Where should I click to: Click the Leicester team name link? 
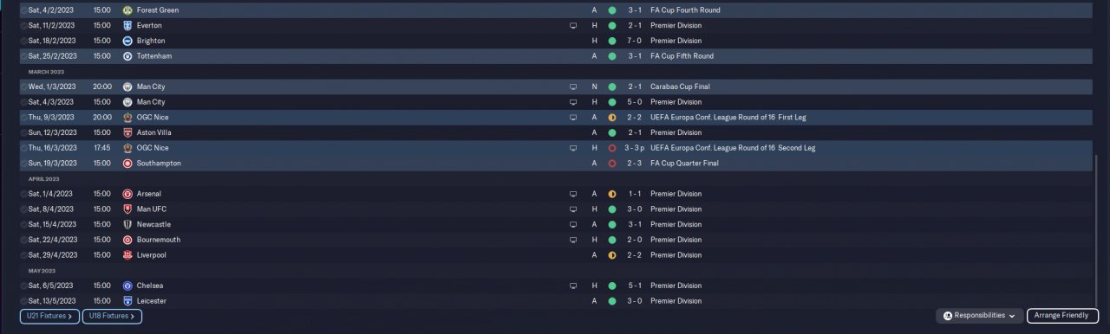click(x=151, y=301)
